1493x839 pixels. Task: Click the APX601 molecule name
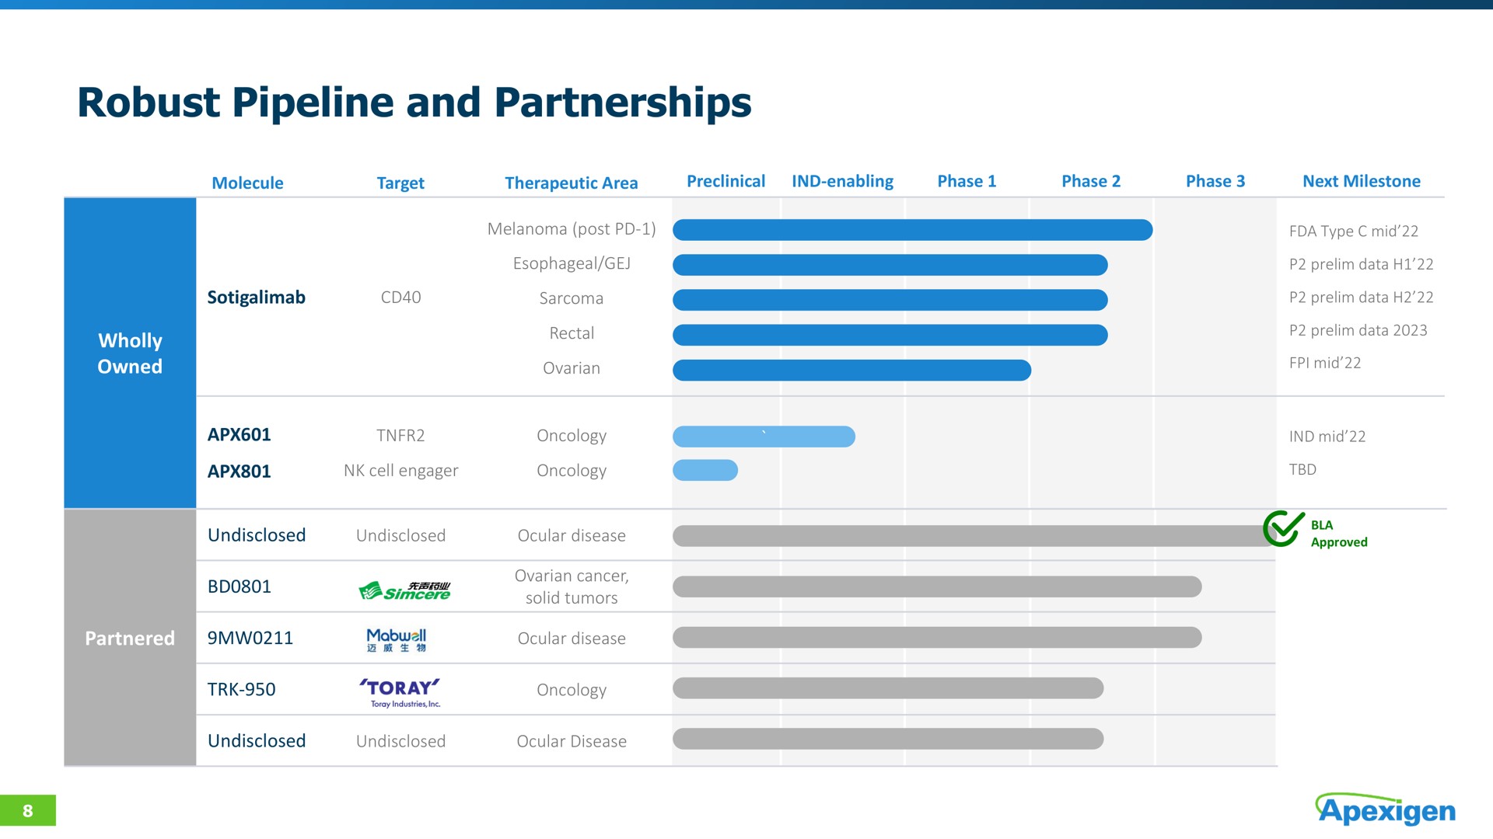(239, 434)
